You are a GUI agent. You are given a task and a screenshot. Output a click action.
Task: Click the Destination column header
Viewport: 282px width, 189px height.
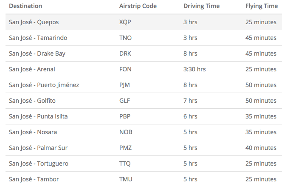[x=25, y=6]
